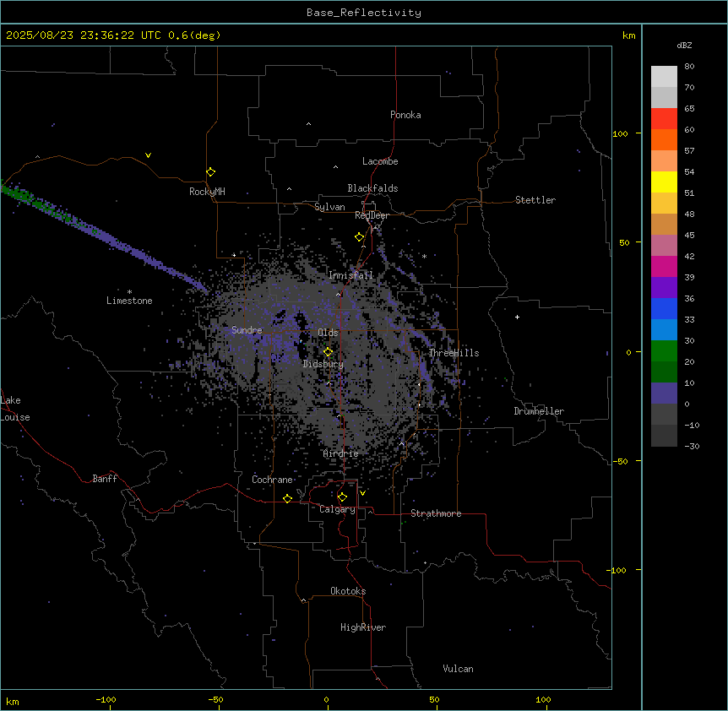
Task: Select the RockyMH label
Action: pos(207,192)
